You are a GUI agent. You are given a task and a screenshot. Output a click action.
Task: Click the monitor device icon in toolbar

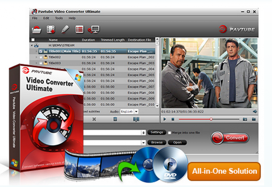(x=94, y=29)
